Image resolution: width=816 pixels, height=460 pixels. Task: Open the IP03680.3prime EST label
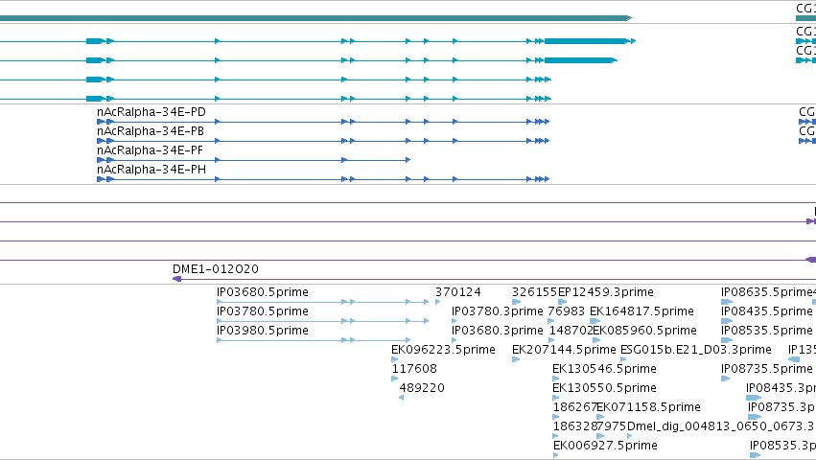pos(497,331)
